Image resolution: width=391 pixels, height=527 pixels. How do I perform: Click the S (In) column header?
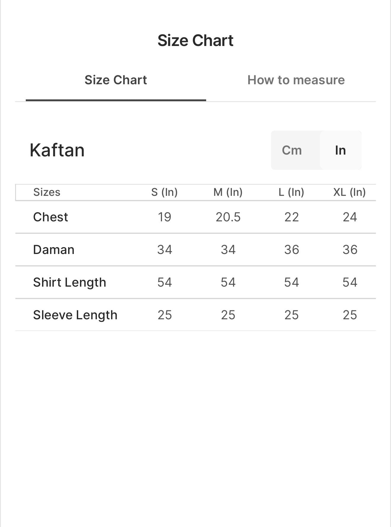pyautogui.click(x=164, y=192)
